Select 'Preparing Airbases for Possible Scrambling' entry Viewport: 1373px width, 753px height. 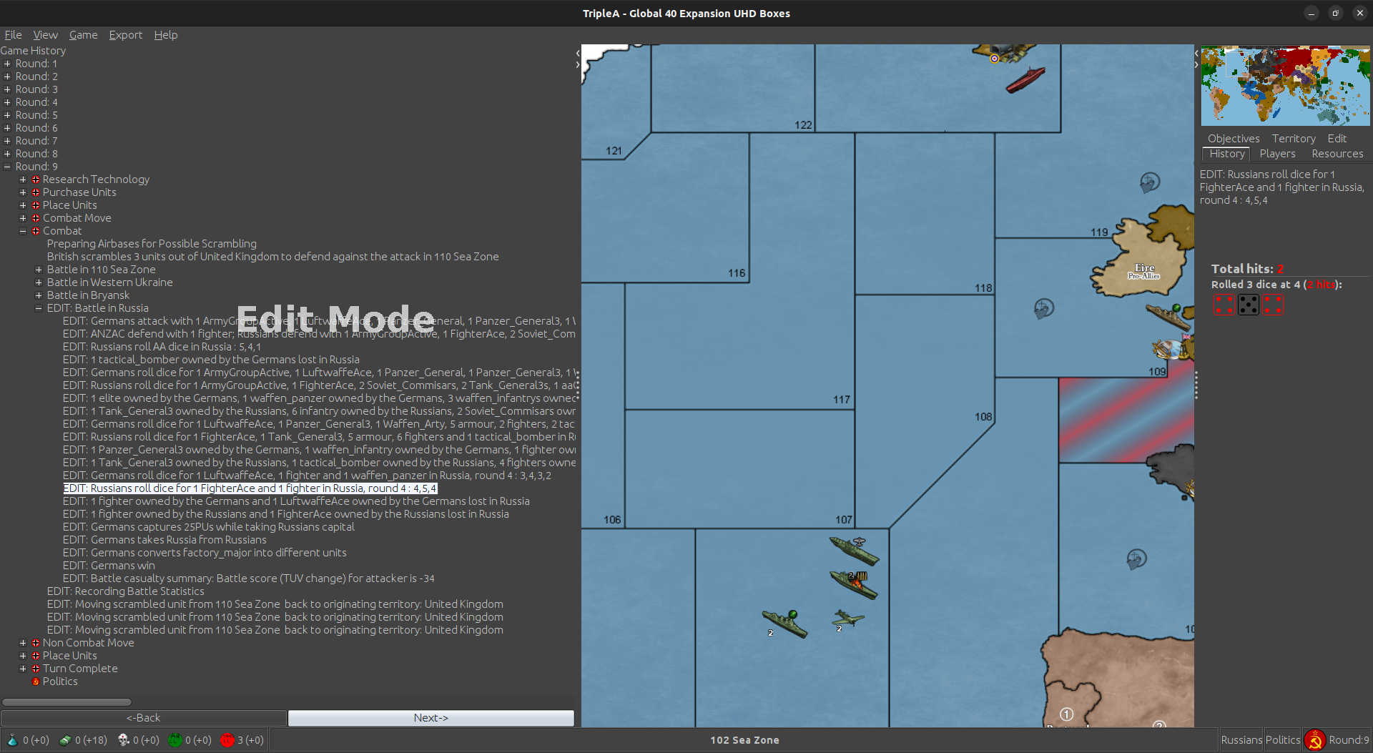tap(152, 244)
